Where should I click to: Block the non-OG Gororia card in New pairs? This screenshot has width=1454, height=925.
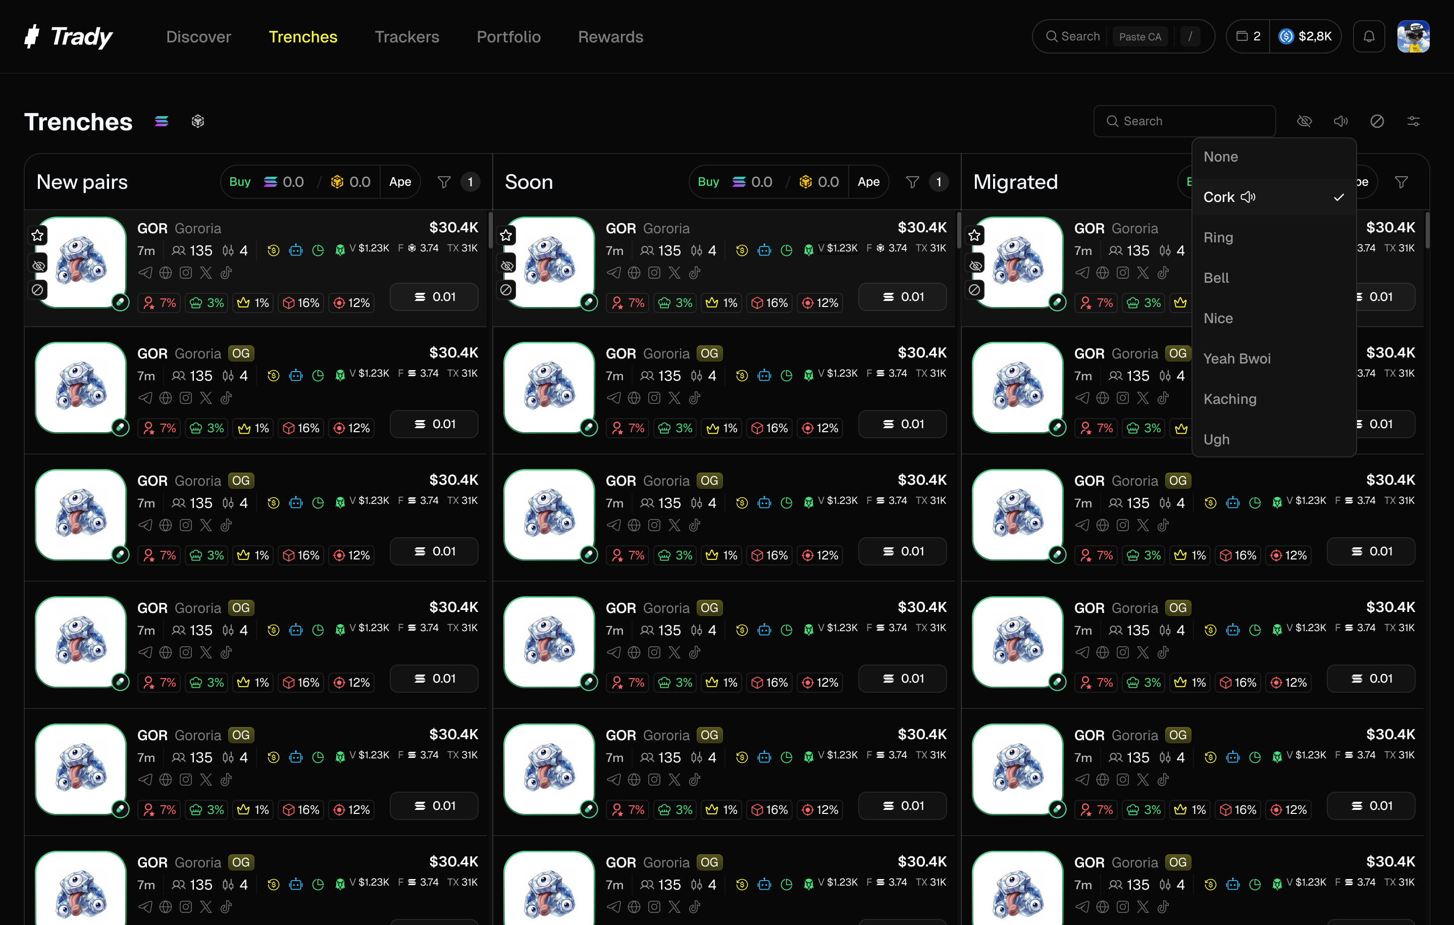point(38,290)
